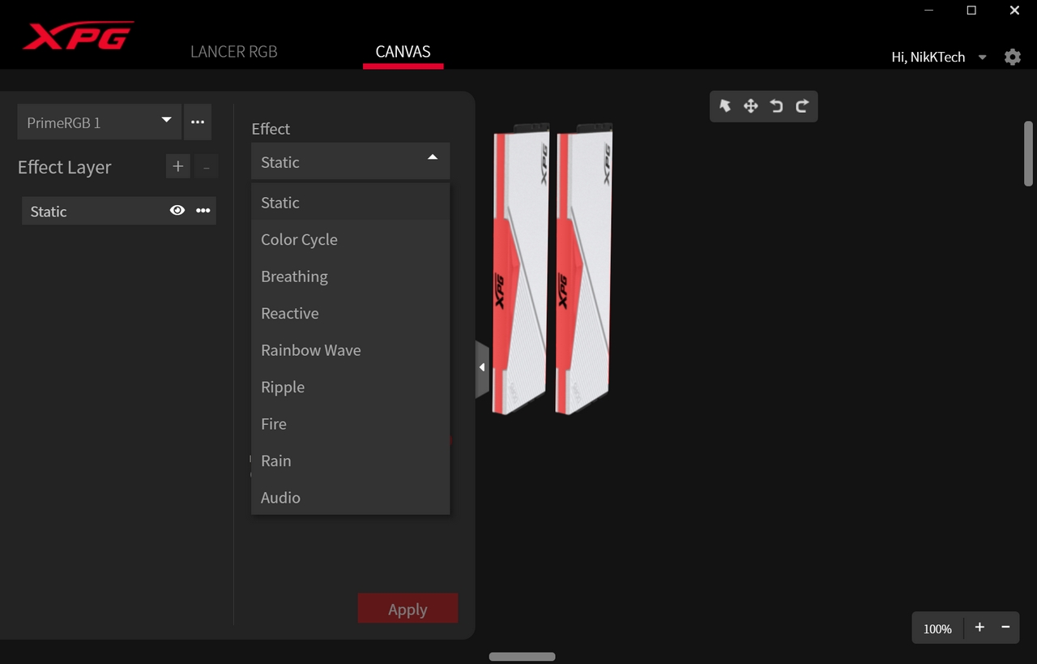Click the vertical scrollbar thumb
This screenshot has width=1037, height=664.
(x=1028, y=154)
